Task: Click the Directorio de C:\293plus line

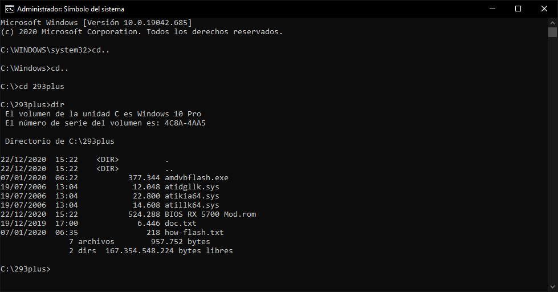Action: click(x=60, y=141)
